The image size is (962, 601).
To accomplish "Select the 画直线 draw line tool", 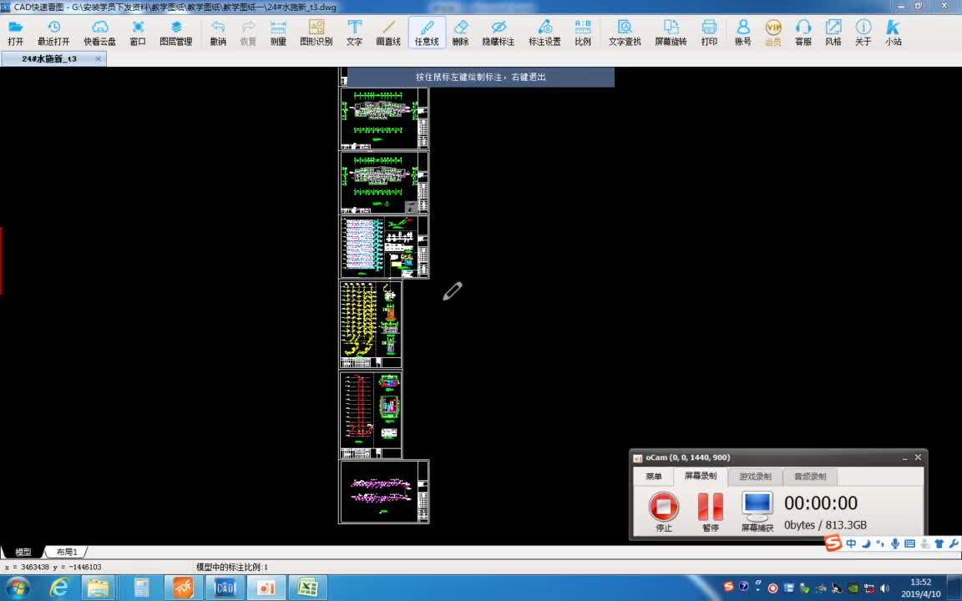I will point(388,33).
